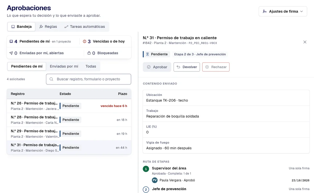
Task: Click the "vencido hace 6 h" deadline
Action: point(114,106)
